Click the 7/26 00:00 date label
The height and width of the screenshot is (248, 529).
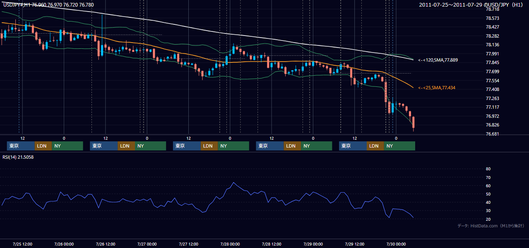pyautogui.click(x=64, y=244)
